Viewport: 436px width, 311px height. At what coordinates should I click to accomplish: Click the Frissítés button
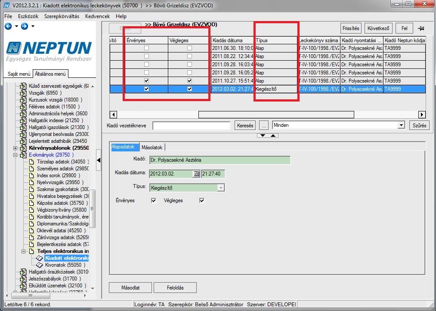pos(351,28)
